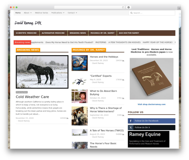Click the browser address bar
Viewport: 189px width, 160px height.
[89, 7]
